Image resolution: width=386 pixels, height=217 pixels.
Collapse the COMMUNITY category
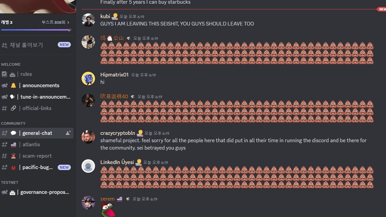(13, 123)
